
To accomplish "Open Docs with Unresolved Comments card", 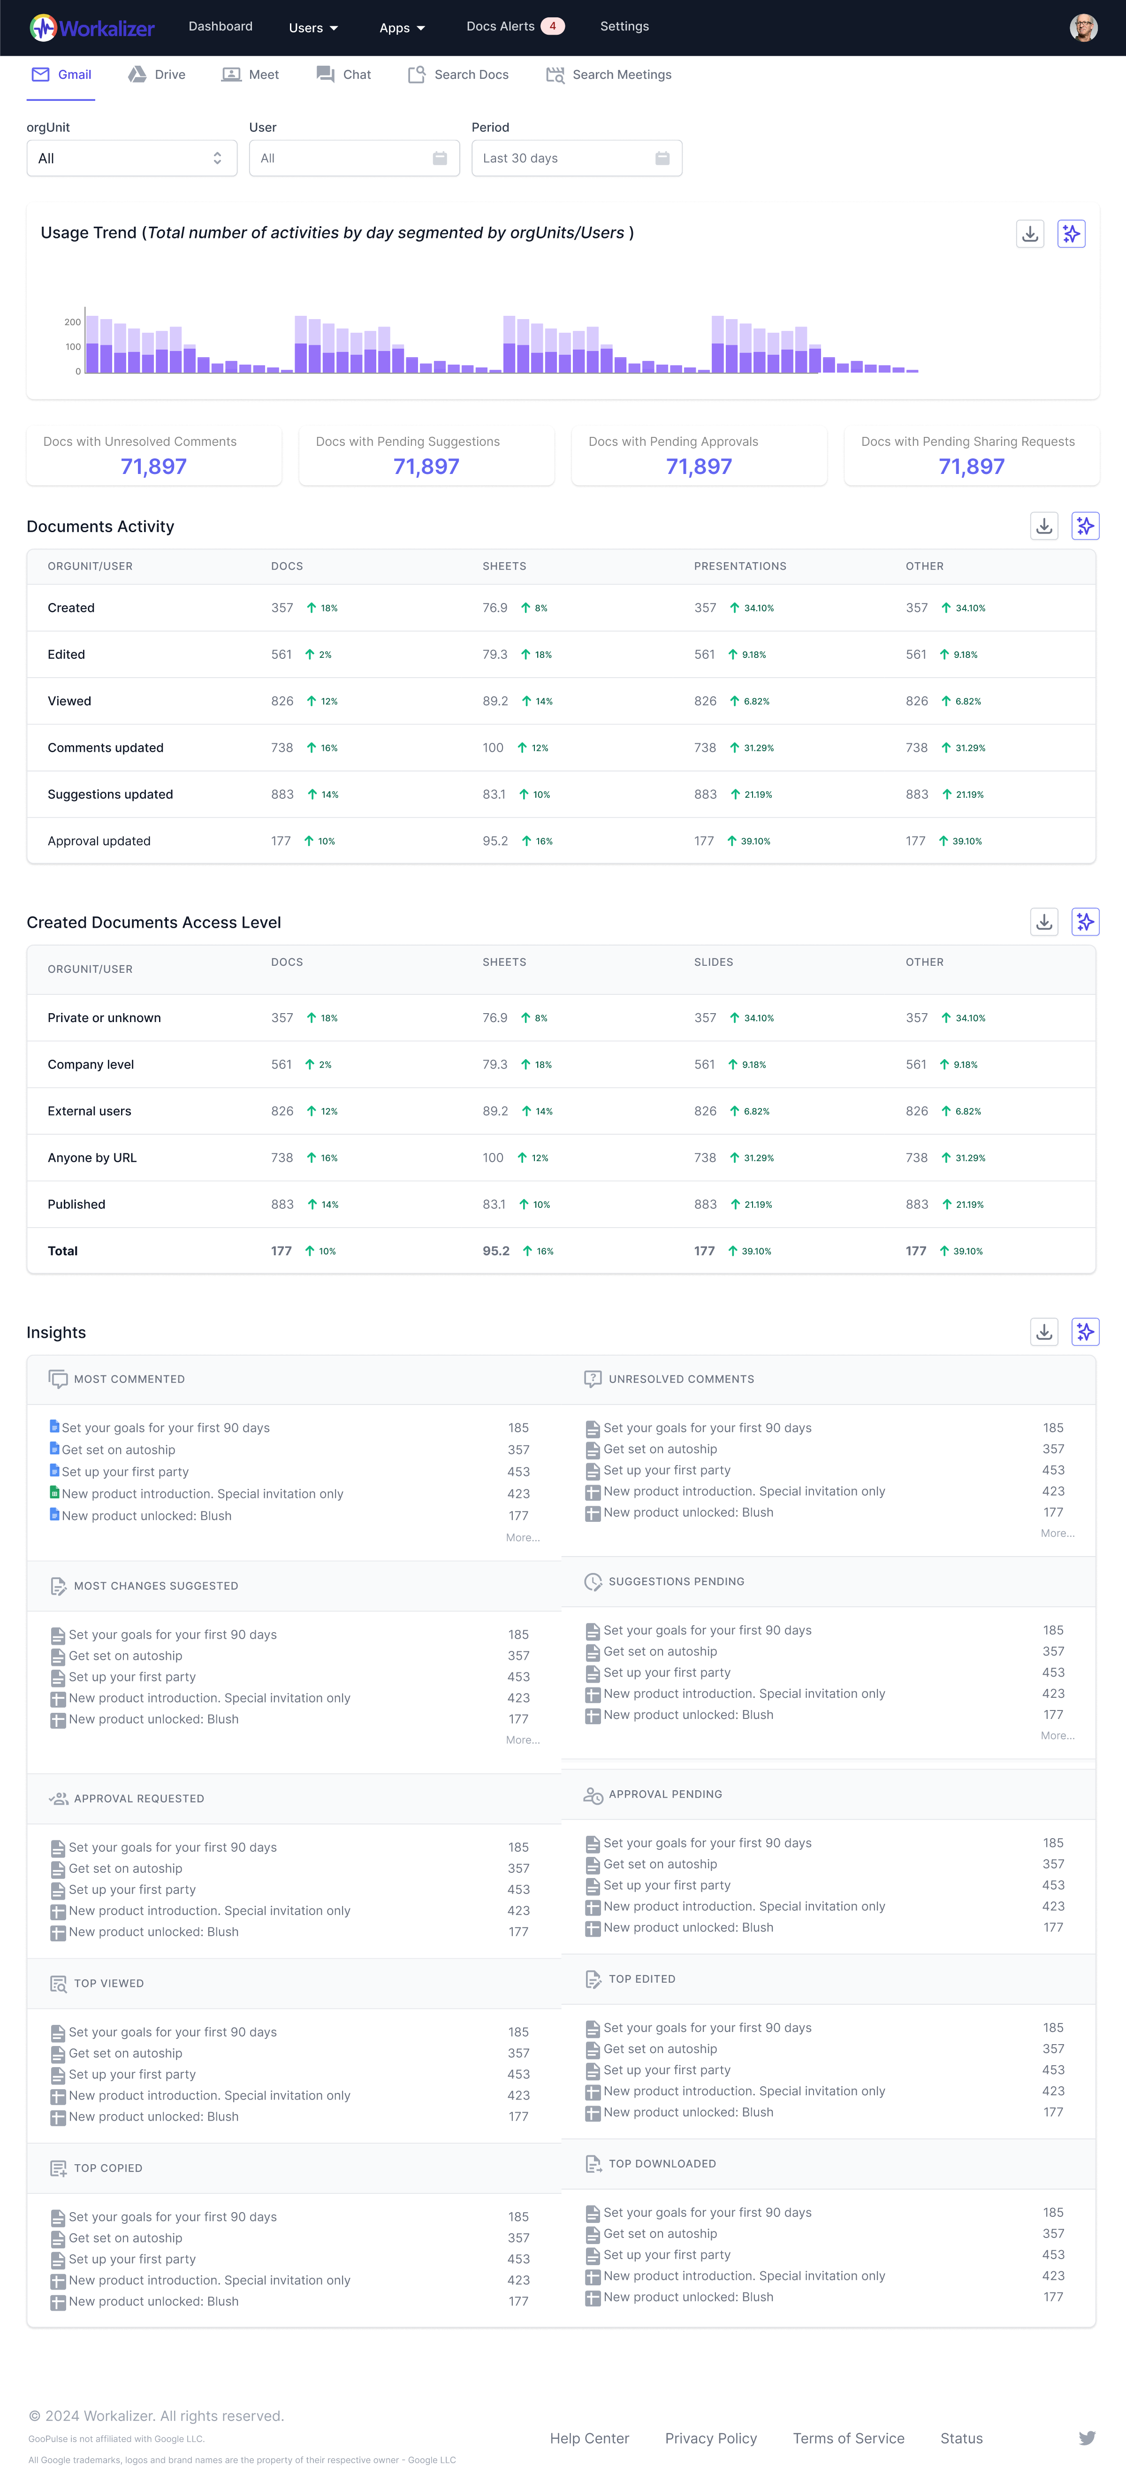I will (153, 455).
